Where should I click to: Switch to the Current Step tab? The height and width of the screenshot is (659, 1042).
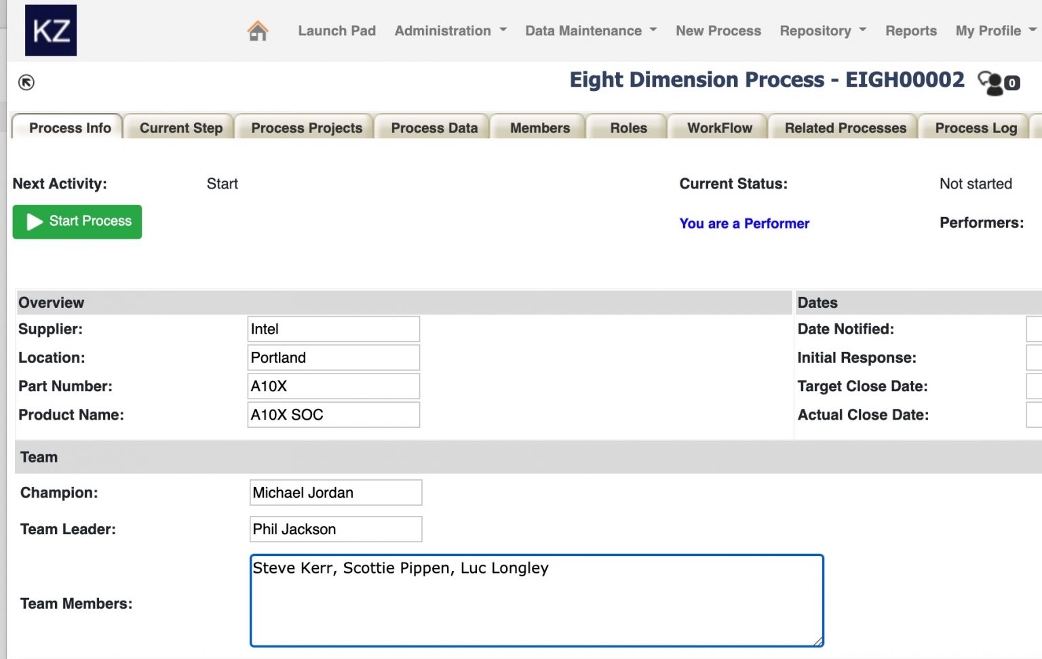(x=180, y=127)
